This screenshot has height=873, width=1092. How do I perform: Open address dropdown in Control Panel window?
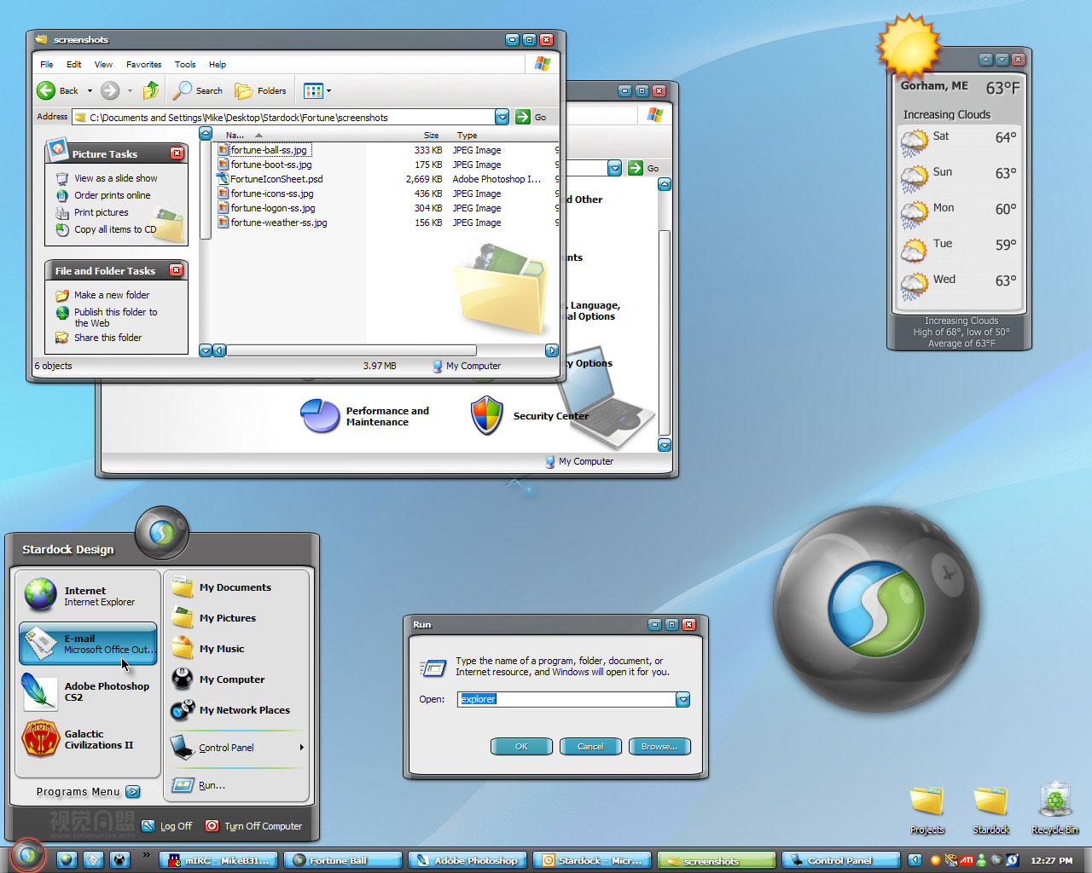[615, 168]
